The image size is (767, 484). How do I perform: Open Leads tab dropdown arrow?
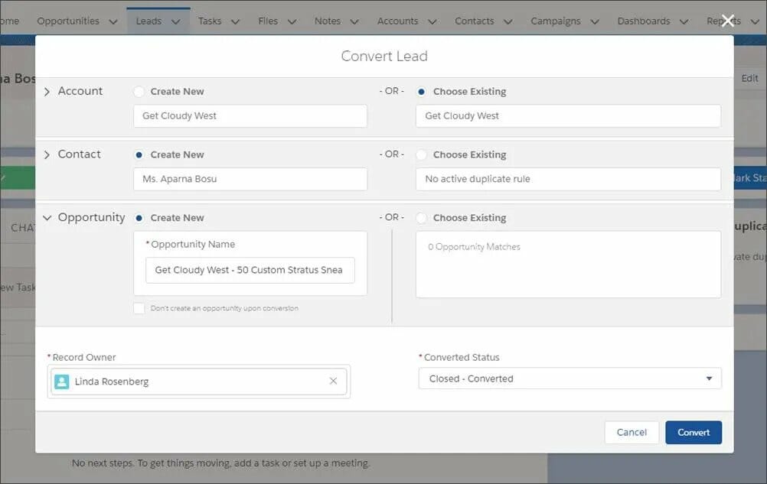point(175,21)
